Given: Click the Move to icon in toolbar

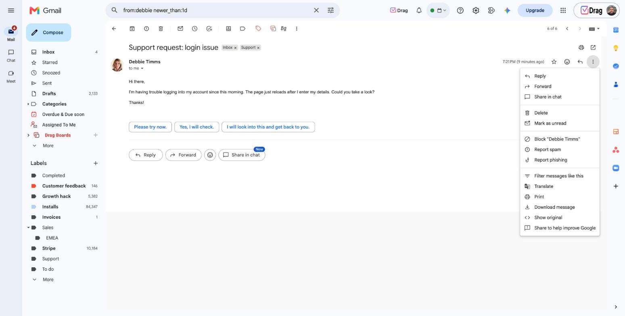Looking at the screenshot, I should click(228, 29).
